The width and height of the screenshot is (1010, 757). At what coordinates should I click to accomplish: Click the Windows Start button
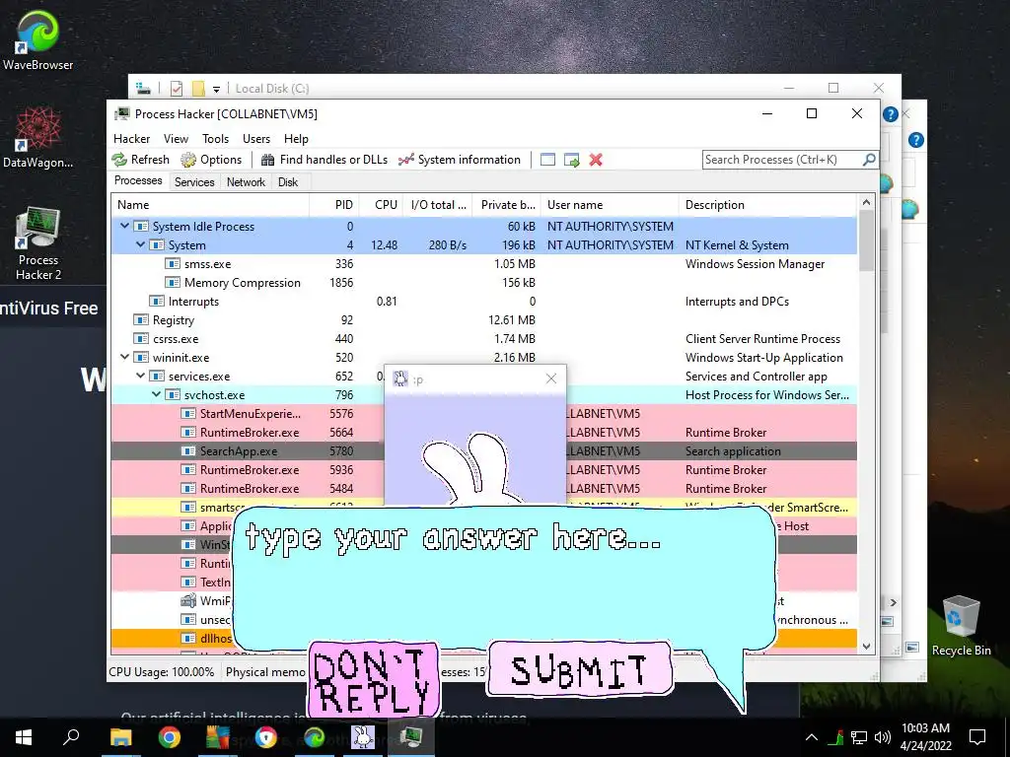pos(24,737)
